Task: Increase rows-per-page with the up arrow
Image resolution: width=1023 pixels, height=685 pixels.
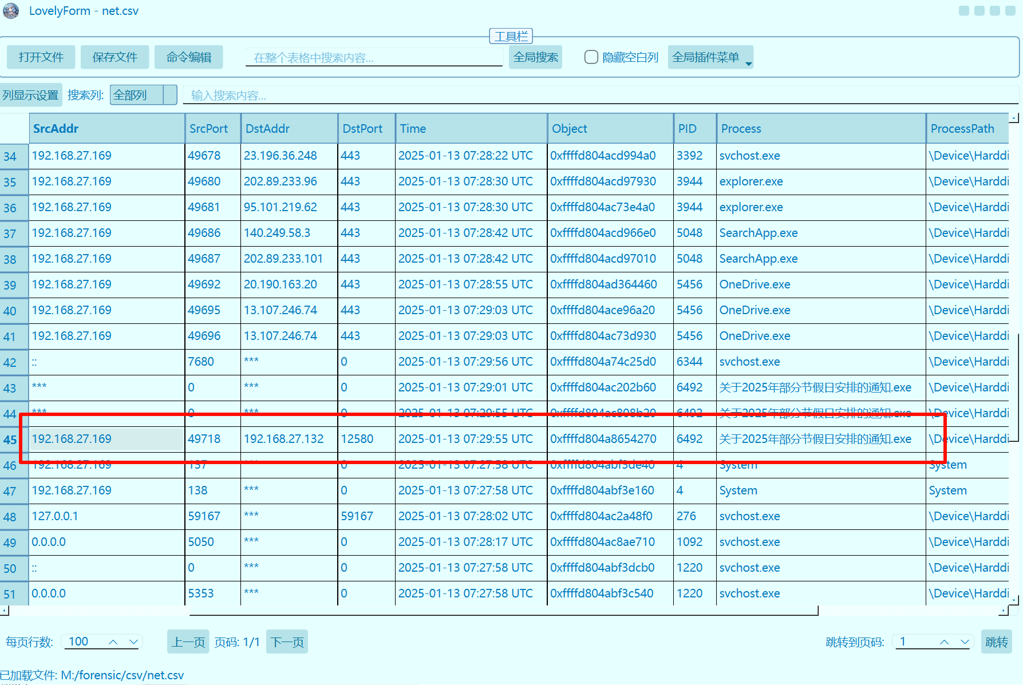Action: [113, 642]
